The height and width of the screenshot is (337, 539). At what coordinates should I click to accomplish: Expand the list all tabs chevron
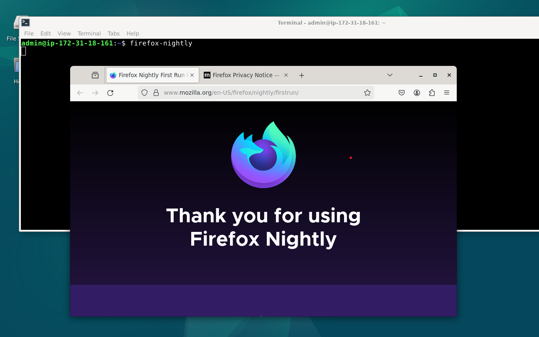pyautogui.click(x=390, y=75)
